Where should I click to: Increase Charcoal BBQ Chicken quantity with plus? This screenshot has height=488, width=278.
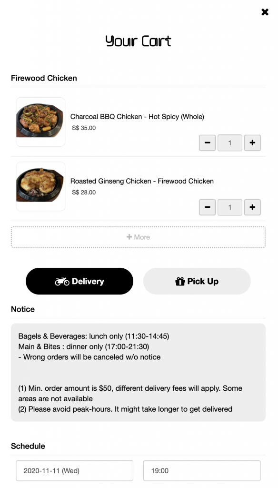252,143
